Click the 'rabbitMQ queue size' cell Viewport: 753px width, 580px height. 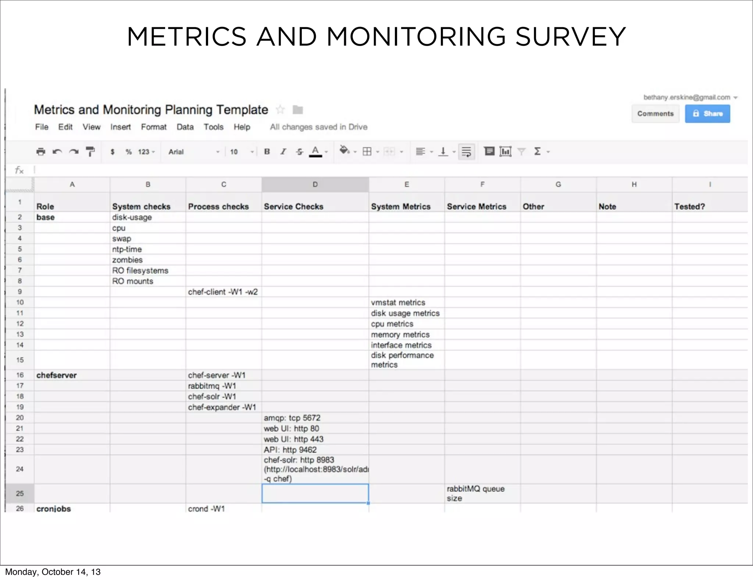click(482, 494)
